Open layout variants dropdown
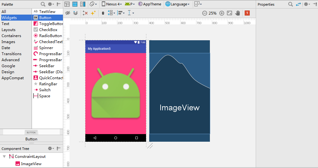Viewport: 318px width, 168px height. (x=198, y=4)
